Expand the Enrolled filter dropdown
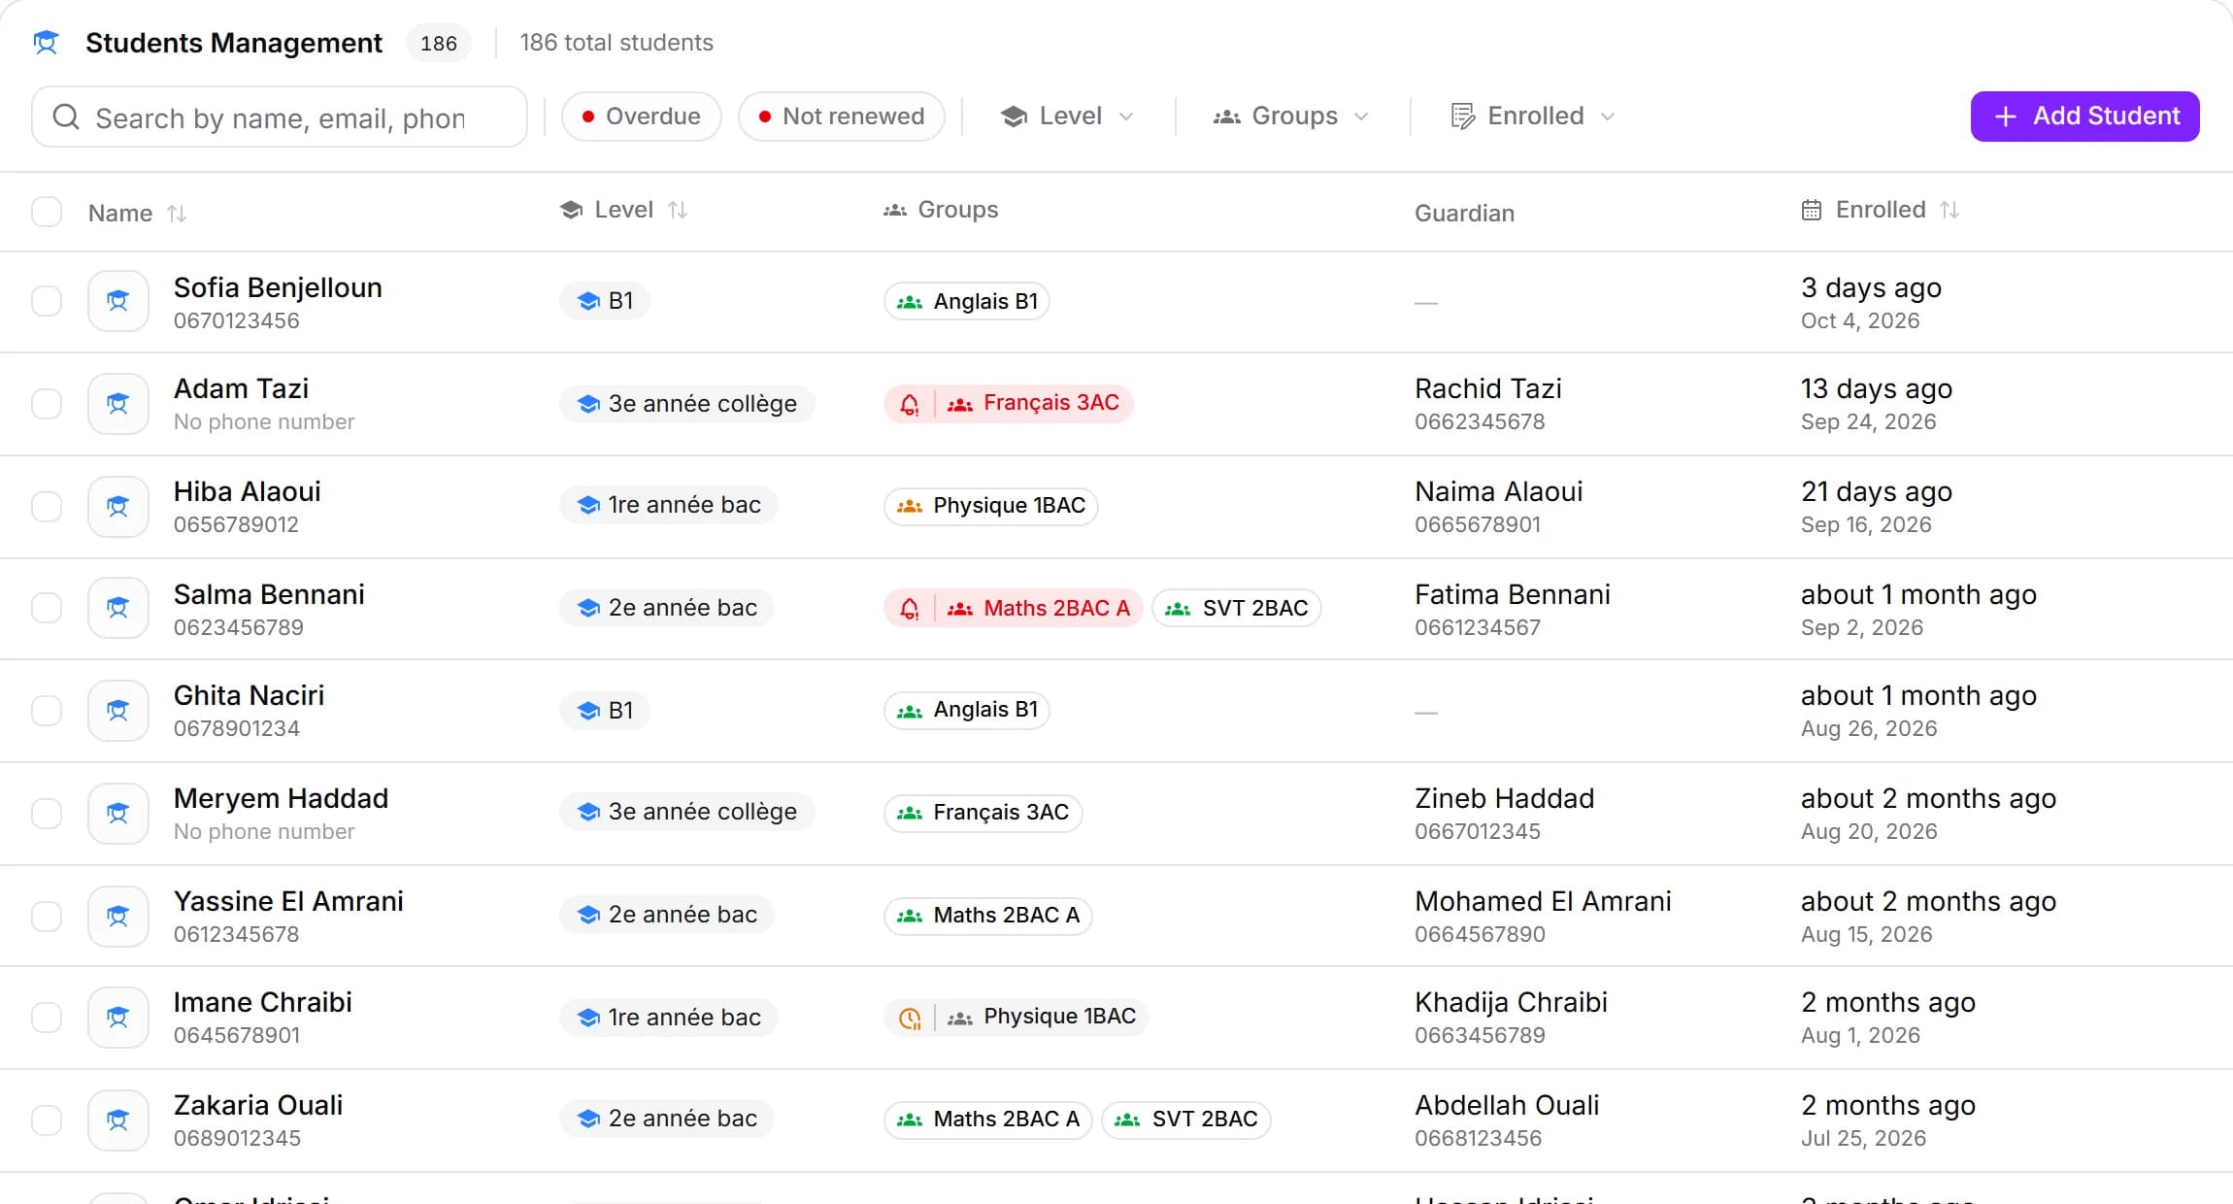 (1533, 117)
